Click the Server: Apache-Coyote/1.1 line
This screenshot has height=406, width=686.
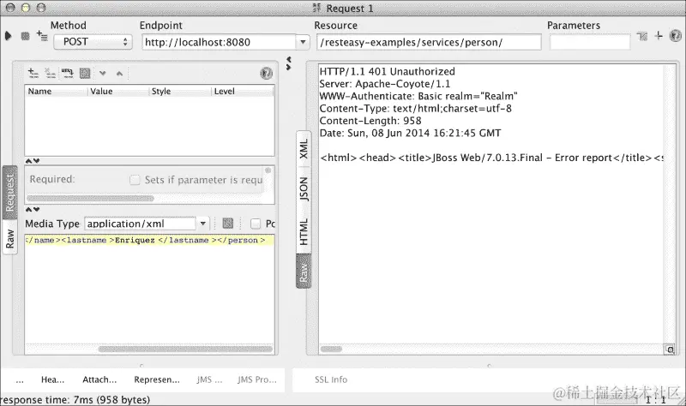(x=384, y=83)
